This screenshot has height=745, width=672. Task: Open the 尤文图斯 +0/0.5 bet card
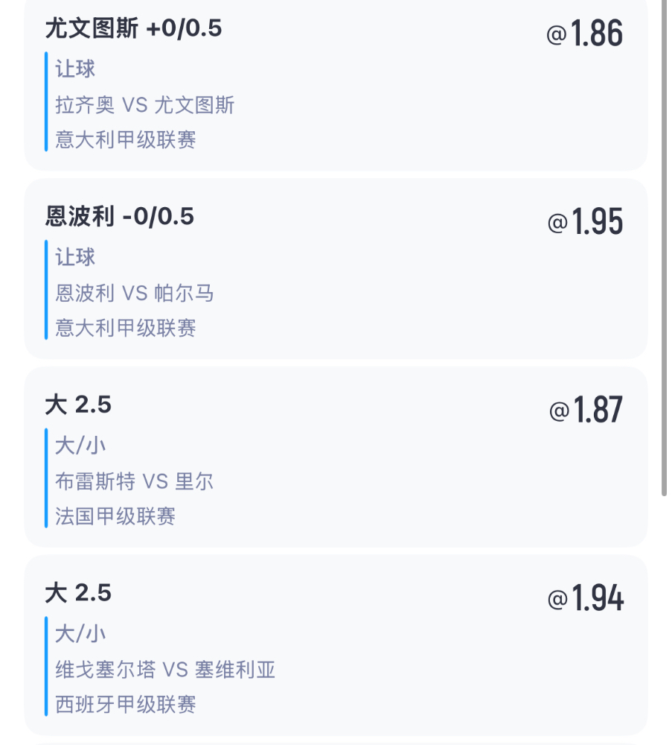click(336, 85)
